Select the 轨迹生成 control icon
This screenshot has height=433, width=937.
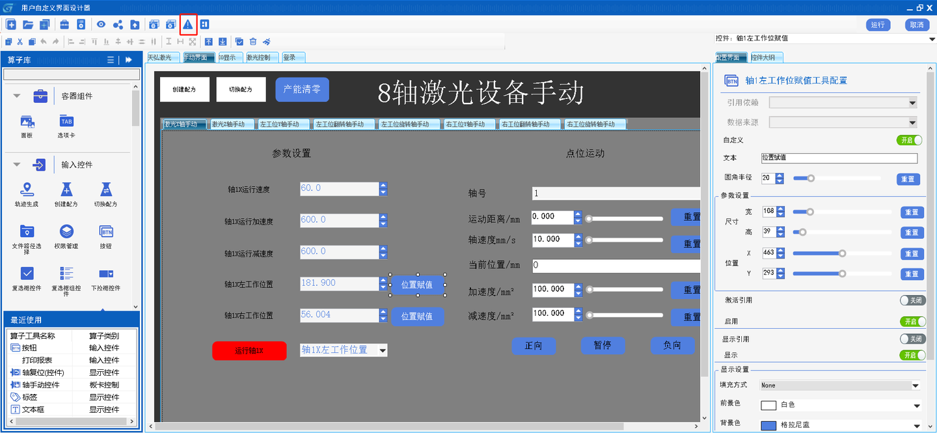[27, 194]
